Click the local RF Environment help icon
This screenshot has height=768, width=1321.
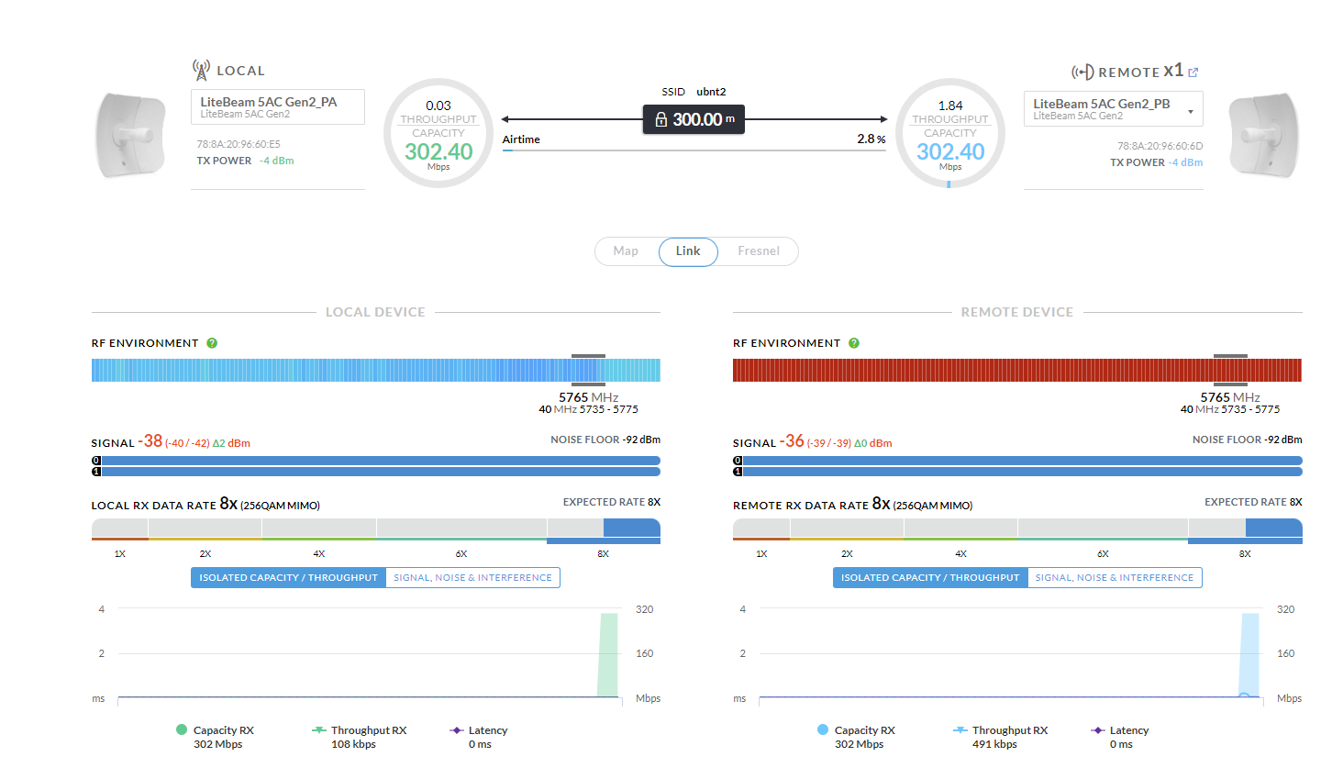click(212, 343)
